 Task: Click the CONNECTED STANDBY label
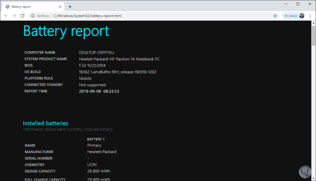pos(44,85)
